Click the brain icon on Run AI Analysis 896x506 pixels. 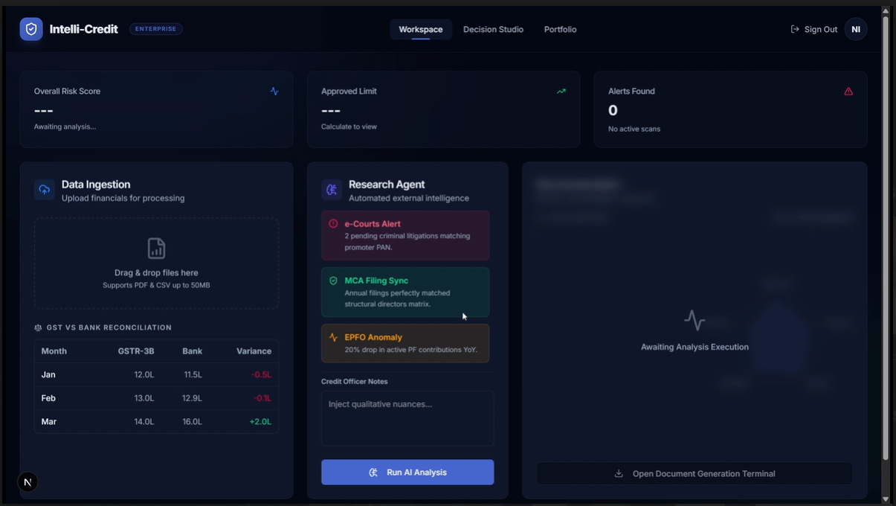373,473
